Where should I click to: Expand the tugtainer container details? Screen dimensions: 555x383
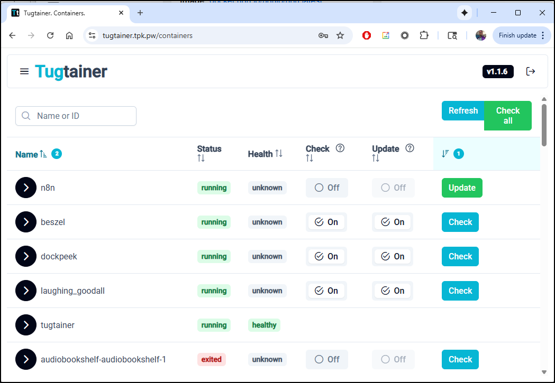26,325
